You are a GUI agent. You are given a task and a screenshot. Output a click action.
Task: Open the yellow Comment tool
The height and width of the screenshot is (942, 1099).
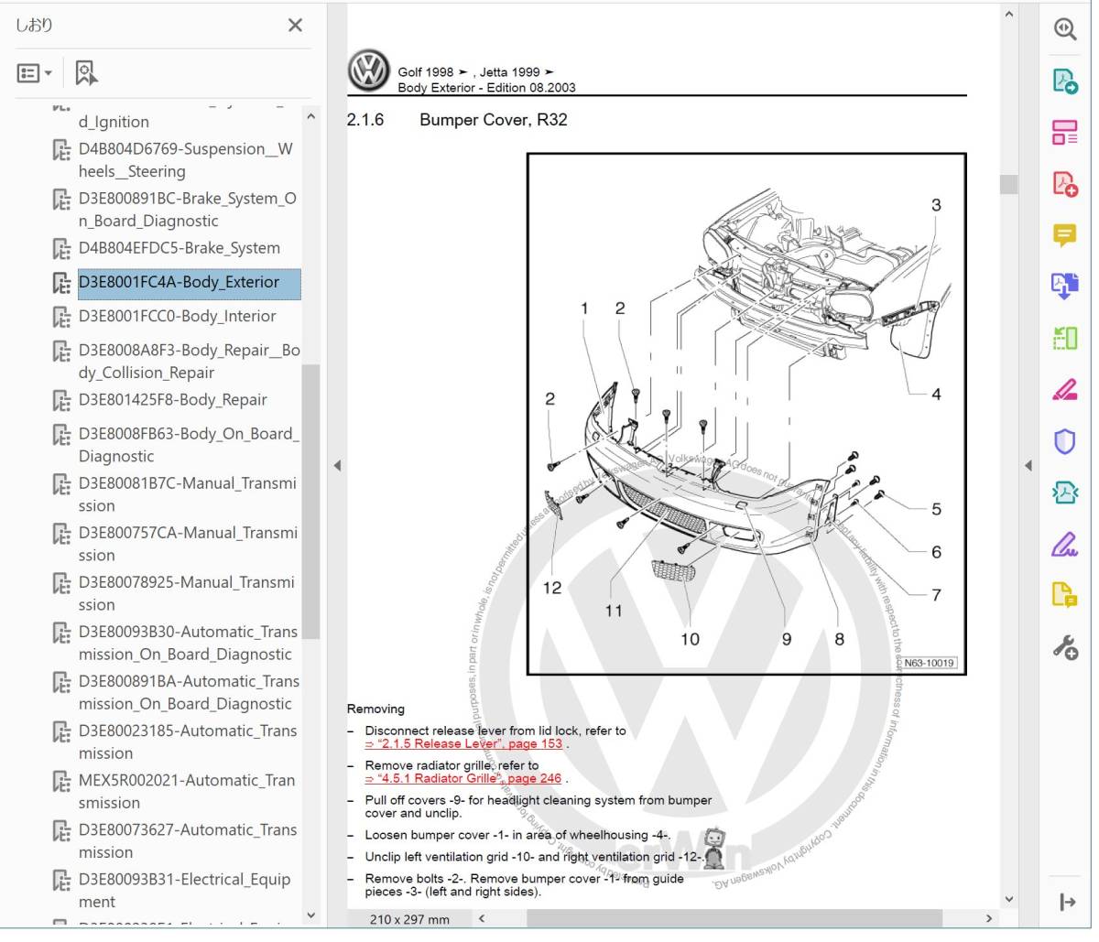click(1064, 235)
